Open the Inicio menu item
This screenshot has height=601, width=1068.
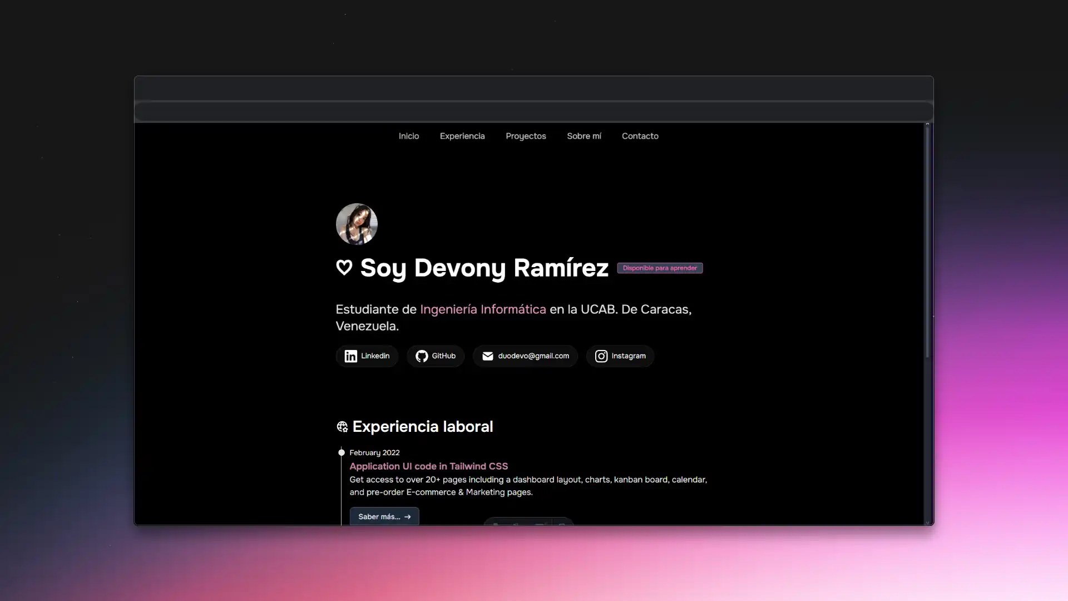point(409,136)
